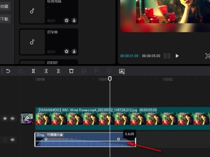Open the image crop tool in toolbar

point(122,72)
